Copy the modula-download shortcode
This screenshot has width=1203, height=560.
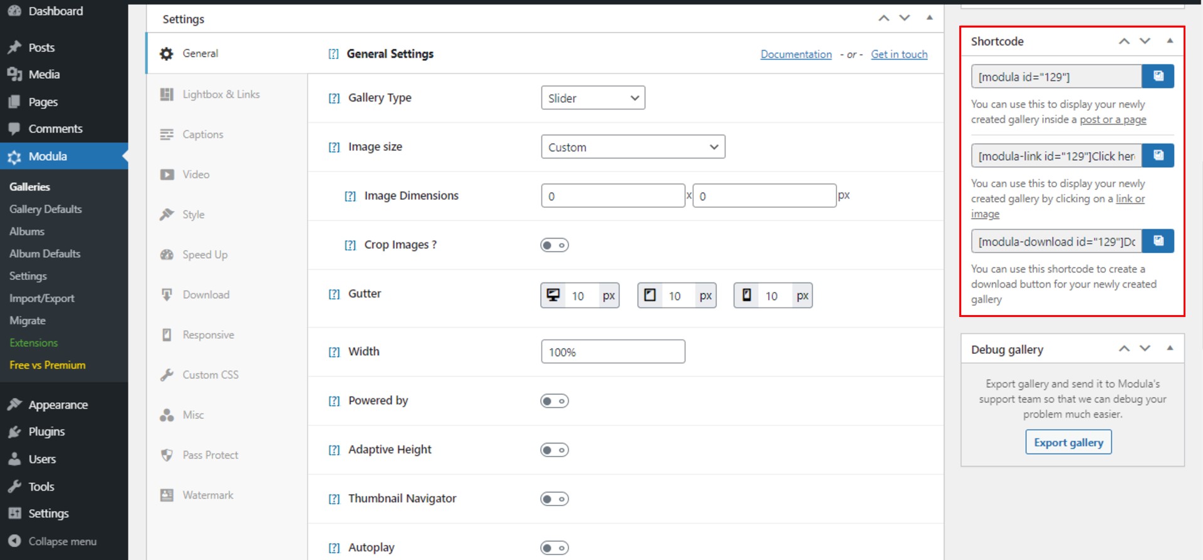coord(1158,241)
